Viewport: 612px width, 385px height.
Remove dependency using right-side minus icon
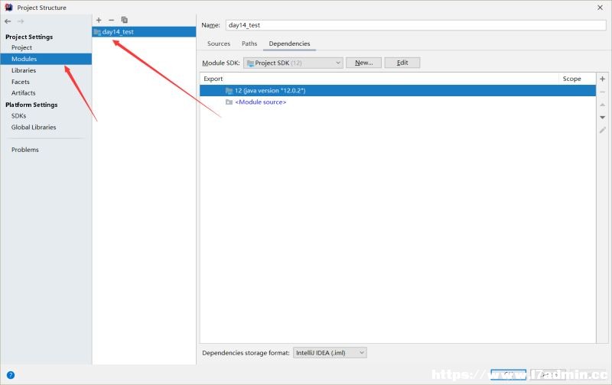(603, 92)
